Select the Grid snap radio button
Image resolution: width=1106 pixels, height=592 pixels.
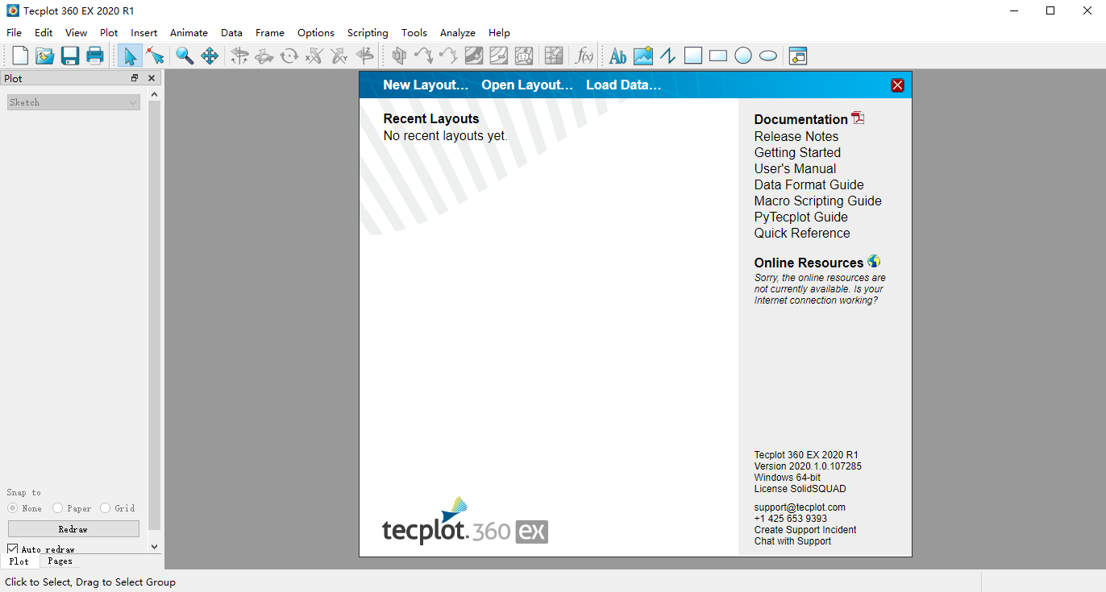pos(106,508)
